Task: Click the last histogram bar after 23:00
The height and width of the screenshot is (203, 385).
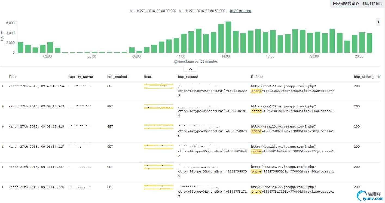Action: click(x=369, y=43)
